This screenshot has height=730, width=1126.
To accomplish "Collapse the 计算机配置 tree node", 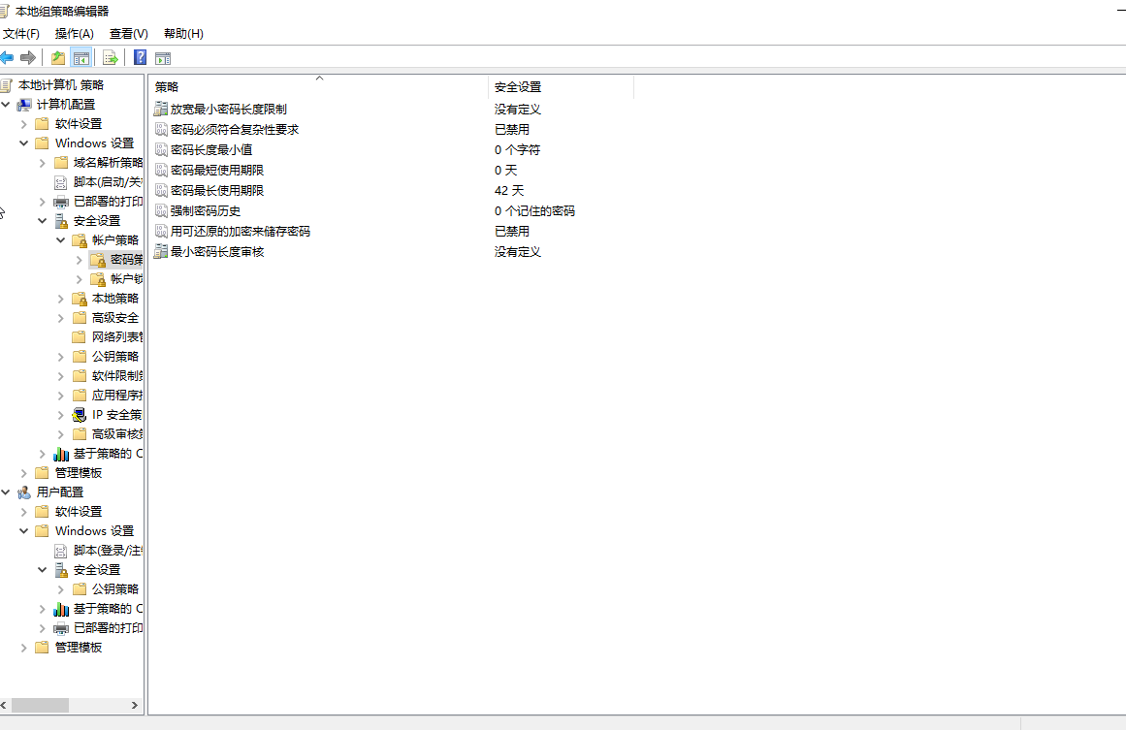I will (x=6, y=105).
